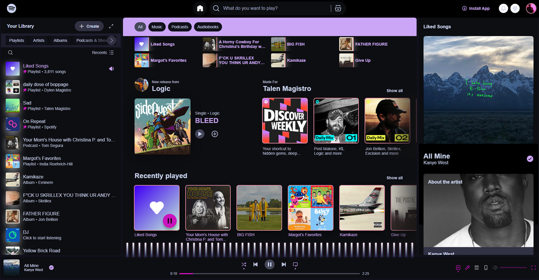The width and height of the screenshot is (539, 280).
Task: Open Liked Songs in library list
Action: (61, 69)
